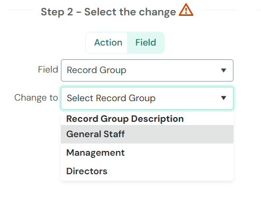This screenshot has height=197, width=261.
Task: Click the arrow icon on the Record Group field dropdown
Action: 223,70
